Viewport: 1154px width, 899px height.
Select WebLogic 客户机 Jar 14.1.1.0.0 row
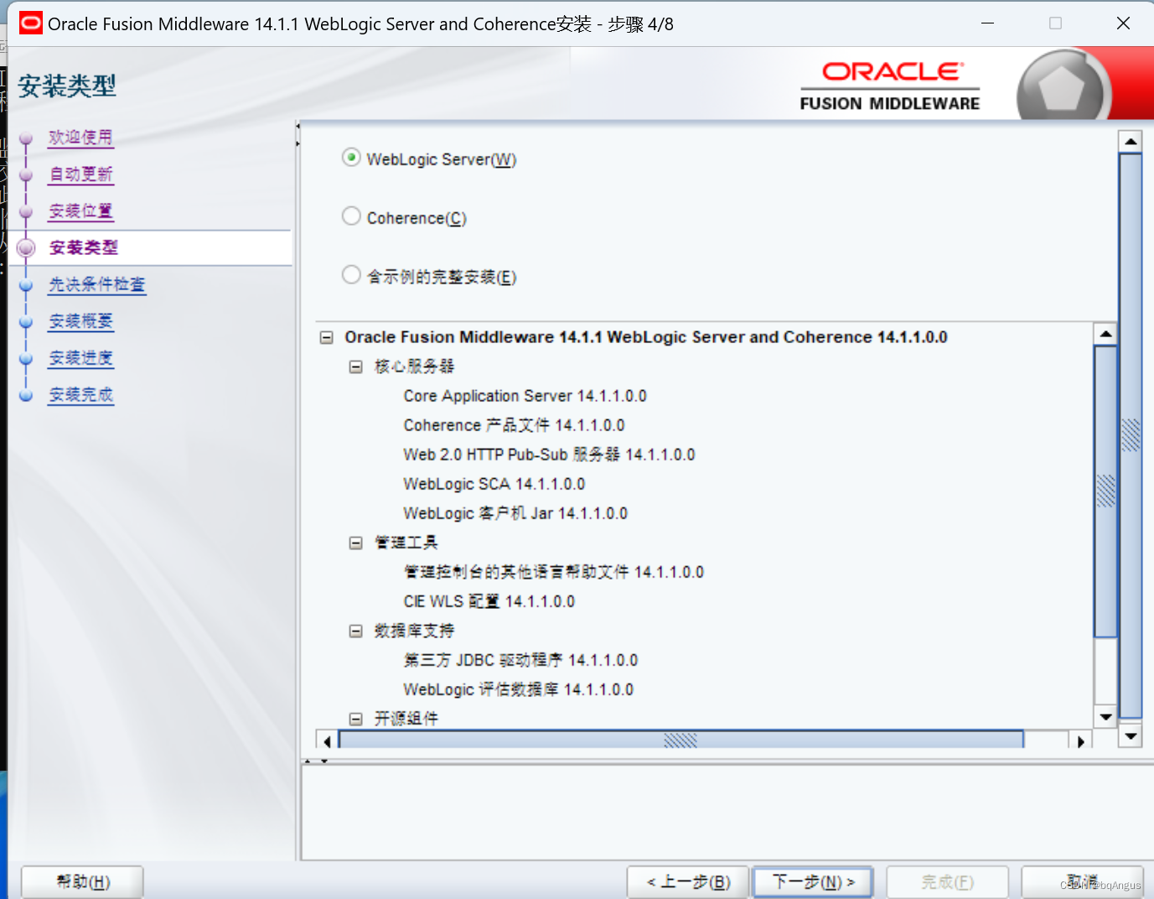(x=515, y=513)
